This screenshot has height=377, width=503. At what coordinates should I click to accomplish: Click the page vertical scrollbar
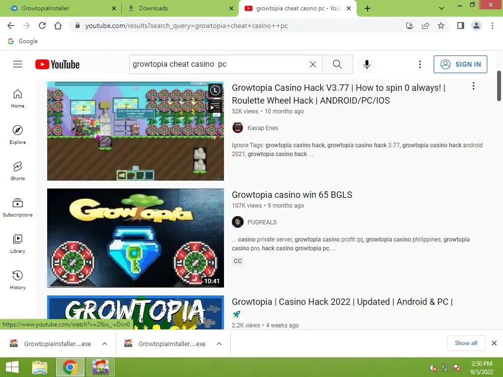pos(499,86)
